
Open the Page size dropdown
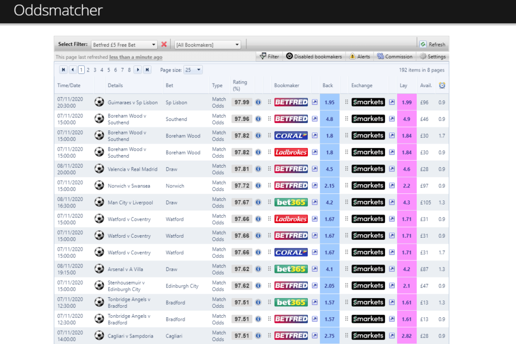193,70
